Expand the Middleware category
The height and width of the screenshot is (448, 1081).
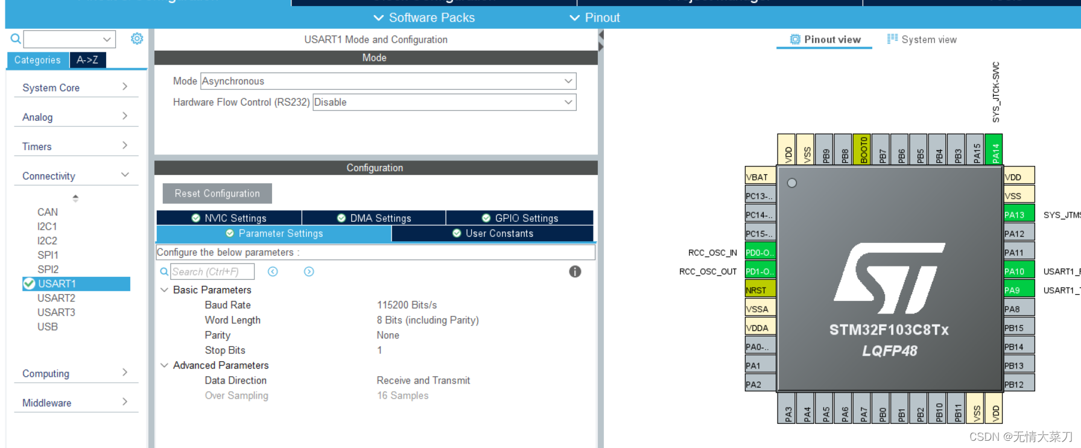[x=76, y=403]
